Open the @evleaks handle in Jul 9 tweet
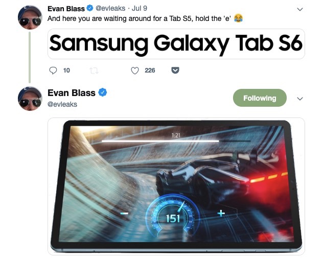 coord(110,8)
